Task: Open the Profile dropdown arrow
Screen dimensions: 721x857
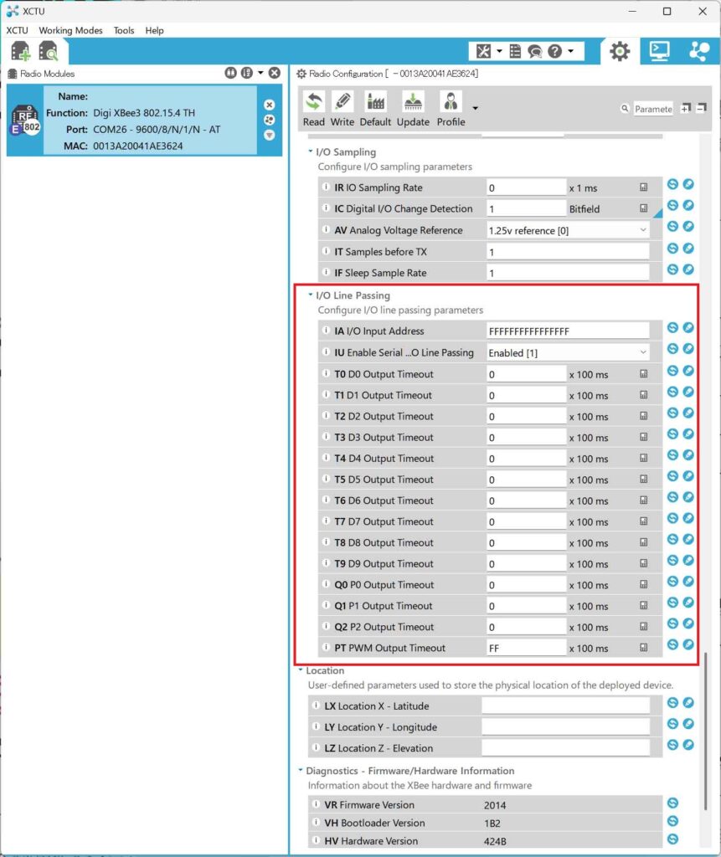Action: (x=476, y=108)
